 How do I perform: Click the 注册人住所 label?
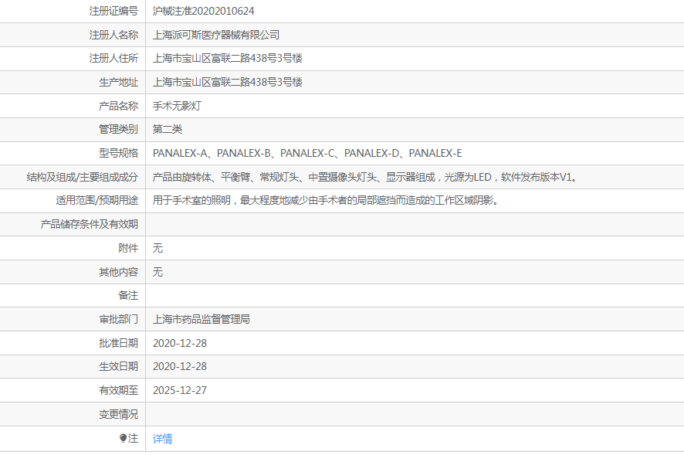(x=113, y=58)
